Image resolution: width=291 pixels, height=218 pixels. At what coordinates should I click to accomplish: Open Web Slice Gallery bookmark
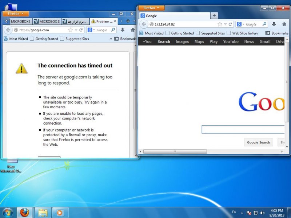point(243,33)
